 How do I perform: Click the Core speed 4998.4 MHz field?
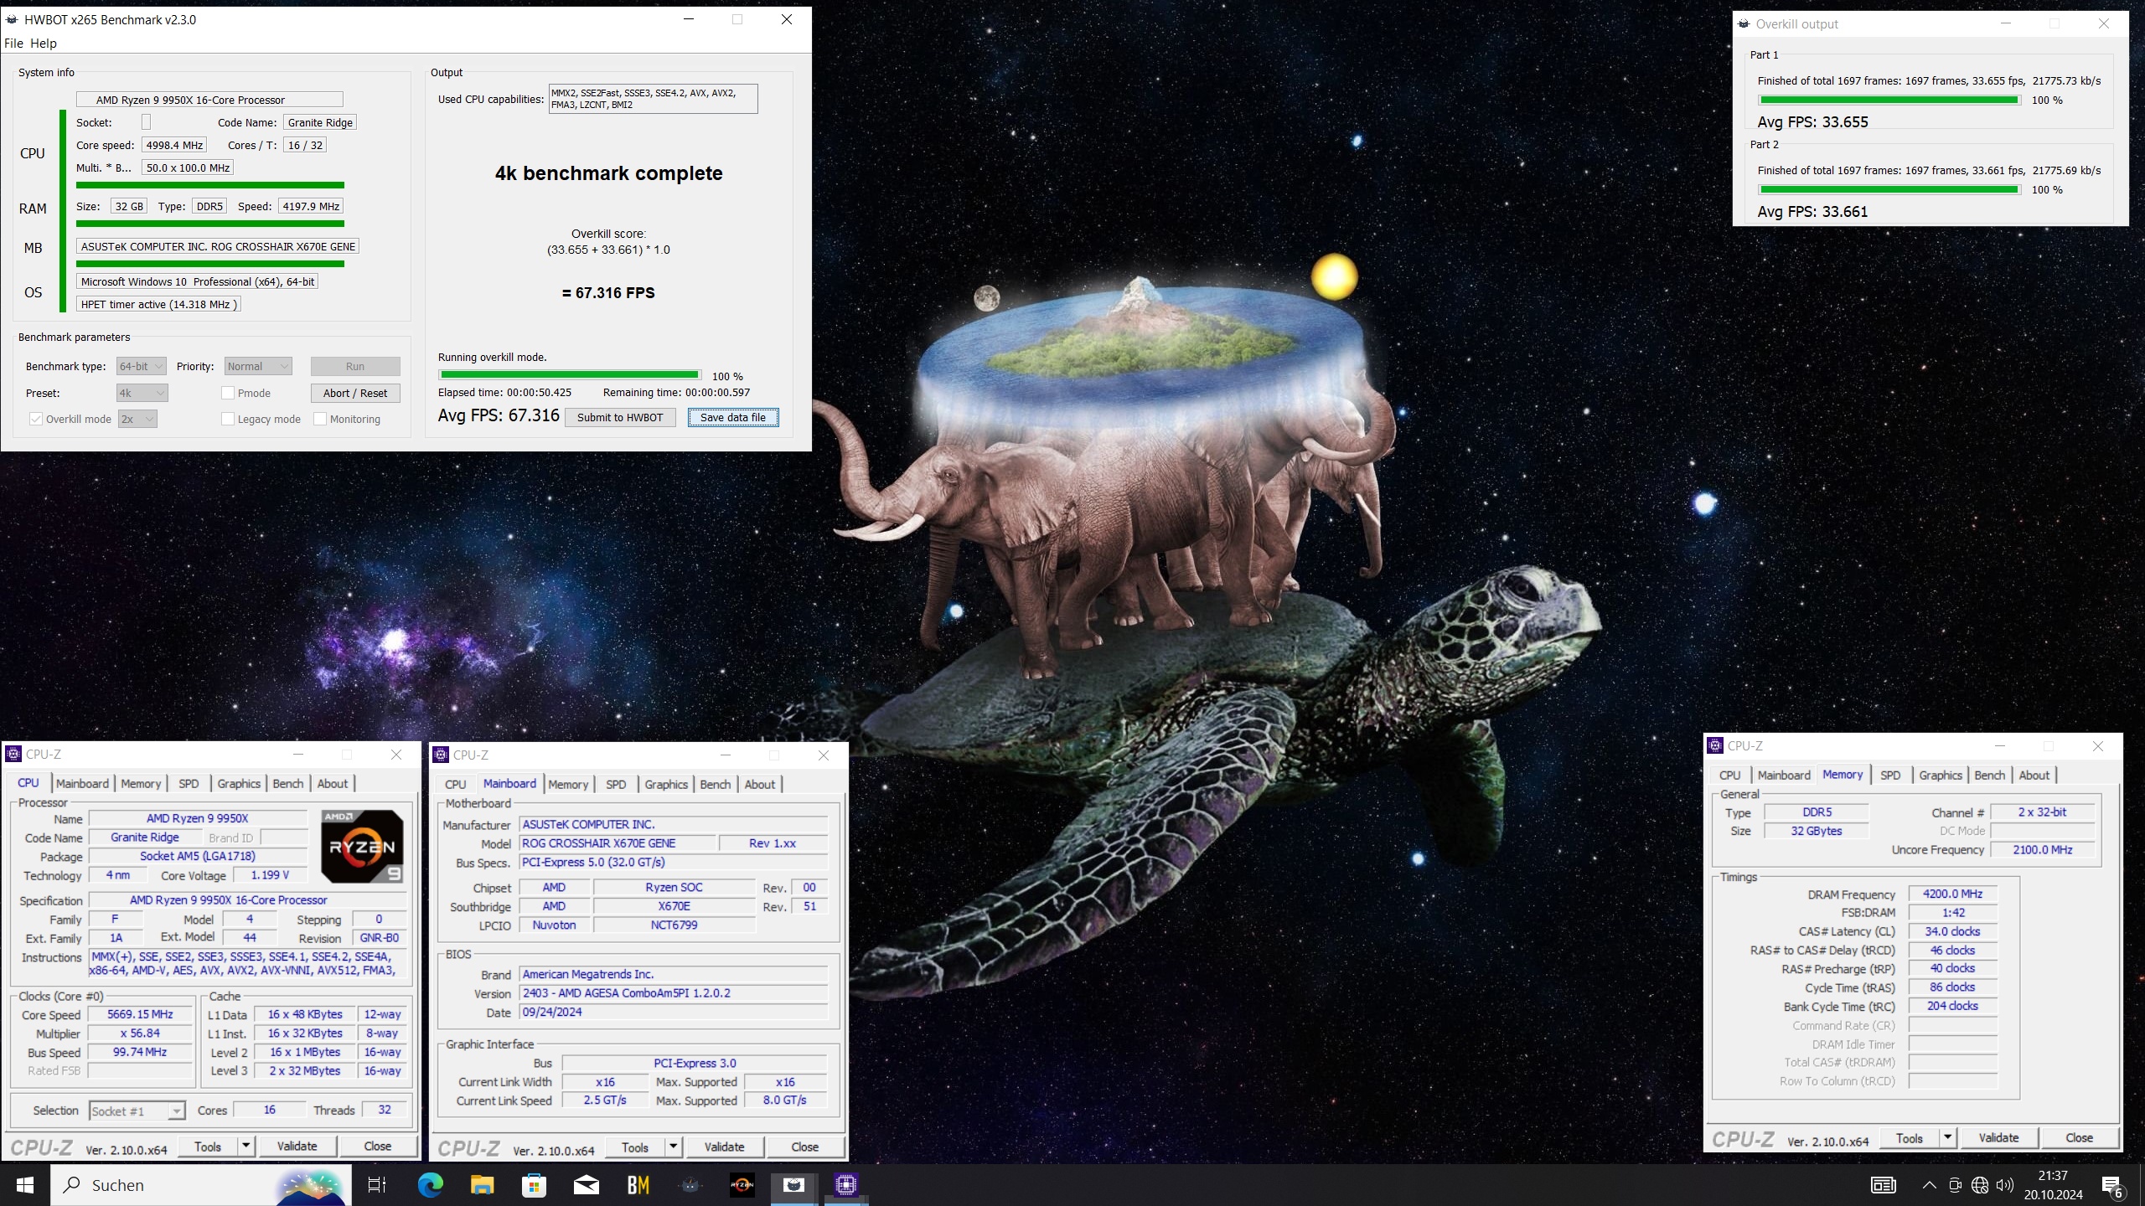174,145
